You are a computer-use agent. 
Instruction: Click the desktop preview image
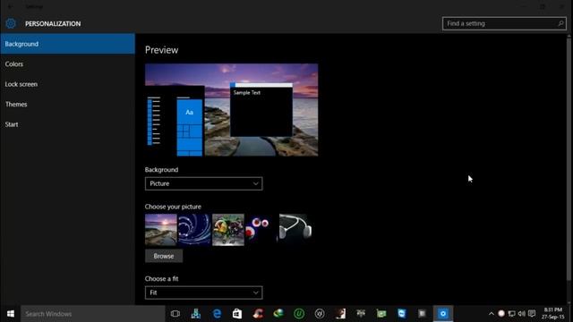pos(231,110)
